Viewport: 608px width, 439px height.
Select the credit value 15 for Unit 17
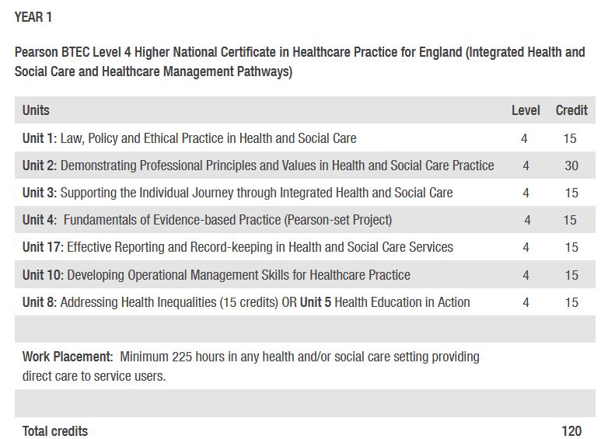[x=571, y=247]
